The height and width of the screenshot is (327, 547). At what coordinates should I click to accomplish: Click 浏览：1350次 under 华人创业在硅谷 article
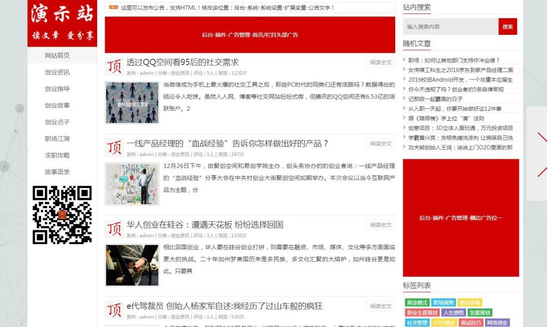(x=232, y=236)
